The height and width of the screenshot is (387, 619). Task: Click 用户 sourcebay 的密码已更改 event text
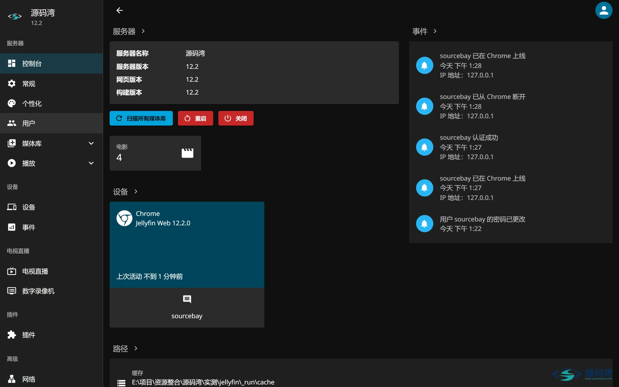pyautogui.click(x=482, y=219)
